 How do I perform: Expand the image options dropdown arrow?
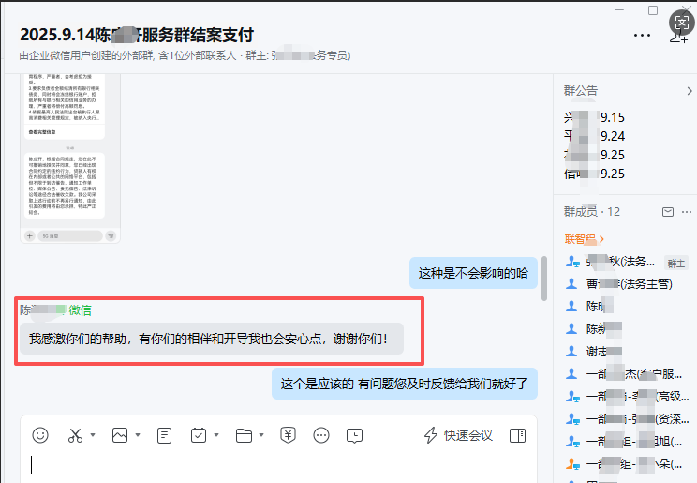[138, 435]
